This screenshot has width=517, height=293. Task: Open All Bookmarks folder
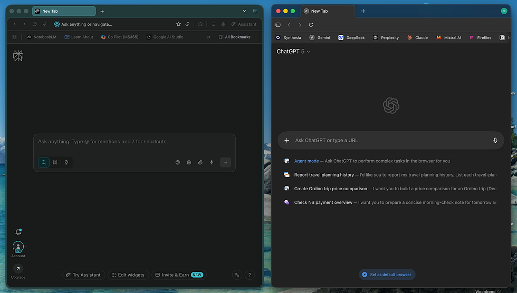(234, 37)
